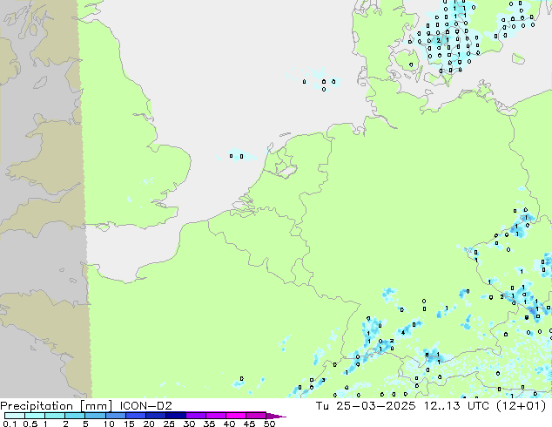Click the 0.1–0.5 mm legend color segment

pos(15,416)
